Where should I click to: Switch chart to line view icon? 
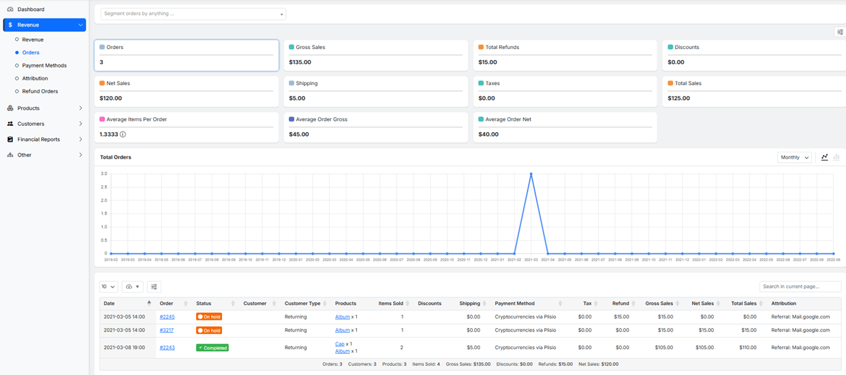[824, 157]
